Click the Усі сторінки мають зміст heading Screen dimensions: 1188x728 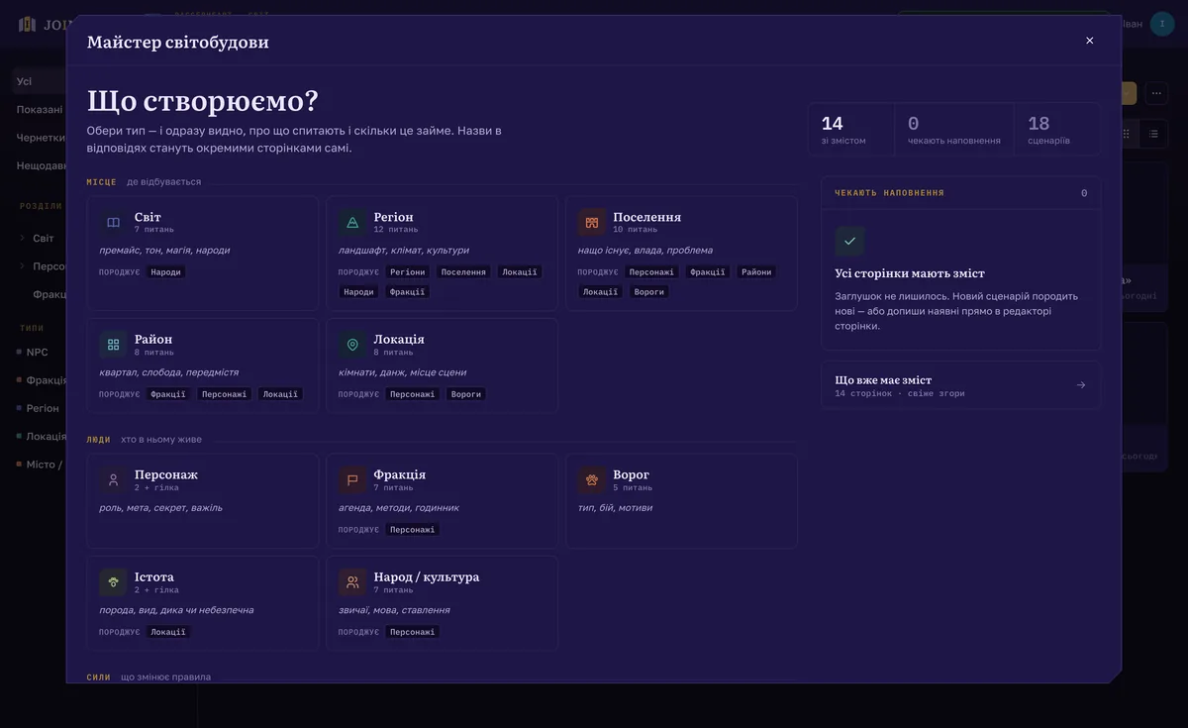[910, 273]
